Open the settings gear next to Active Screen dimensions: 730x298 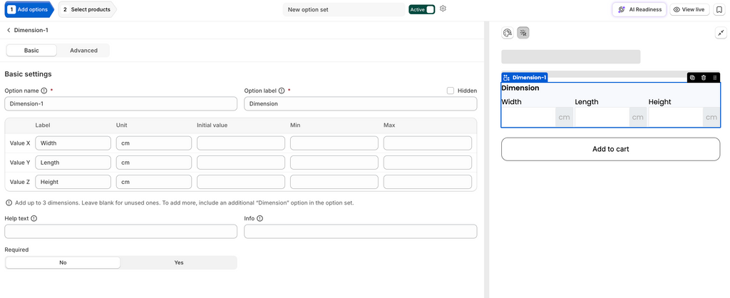click(443, 9)
